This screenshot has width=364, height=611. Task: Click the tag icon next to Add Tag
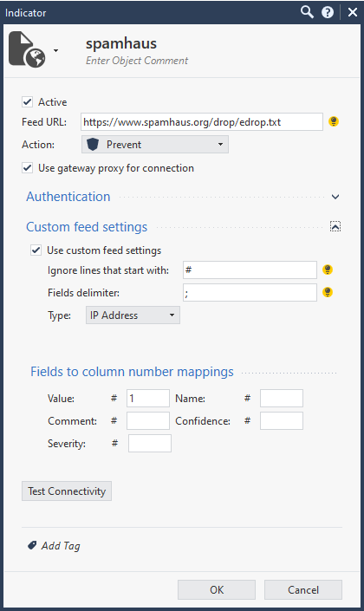click(32, 545)
